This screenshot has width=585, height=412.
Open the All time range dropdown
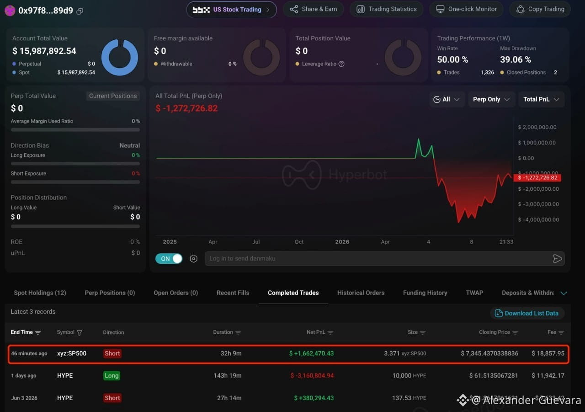coord(447,99)
